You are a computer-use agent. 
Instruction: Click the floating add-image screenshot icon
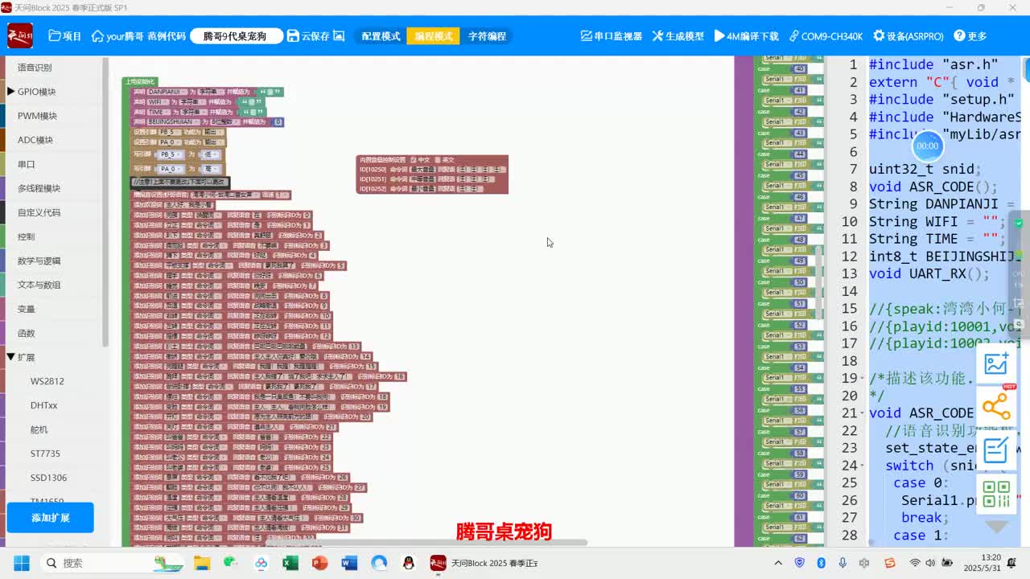[996, 363]
